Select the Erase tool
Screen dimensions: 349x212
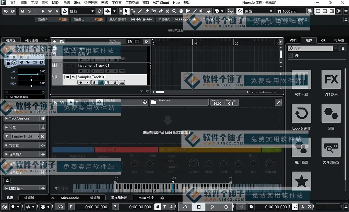click(147, 11)
